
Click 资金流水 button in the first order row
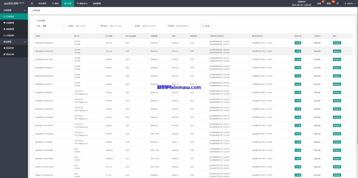pos(337,43)
